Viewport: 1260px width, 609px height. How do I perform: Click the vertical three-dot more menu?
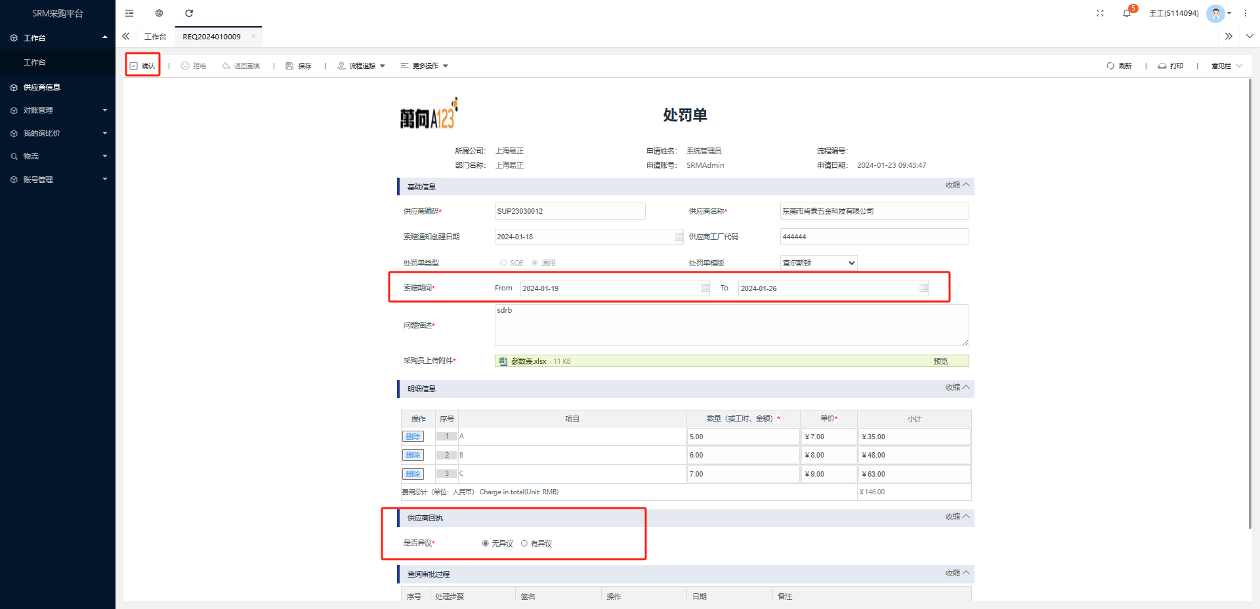coord(1246,13)
